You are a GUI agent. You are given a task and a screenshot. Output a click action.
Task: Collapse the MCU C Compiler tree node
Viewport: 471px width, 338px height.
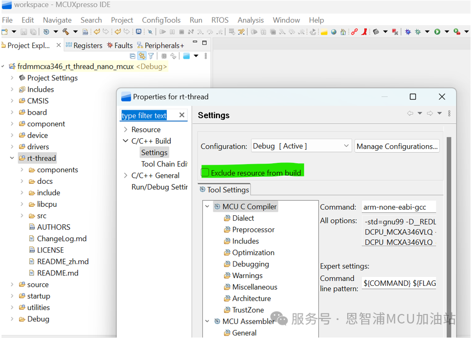coord(207,206)
